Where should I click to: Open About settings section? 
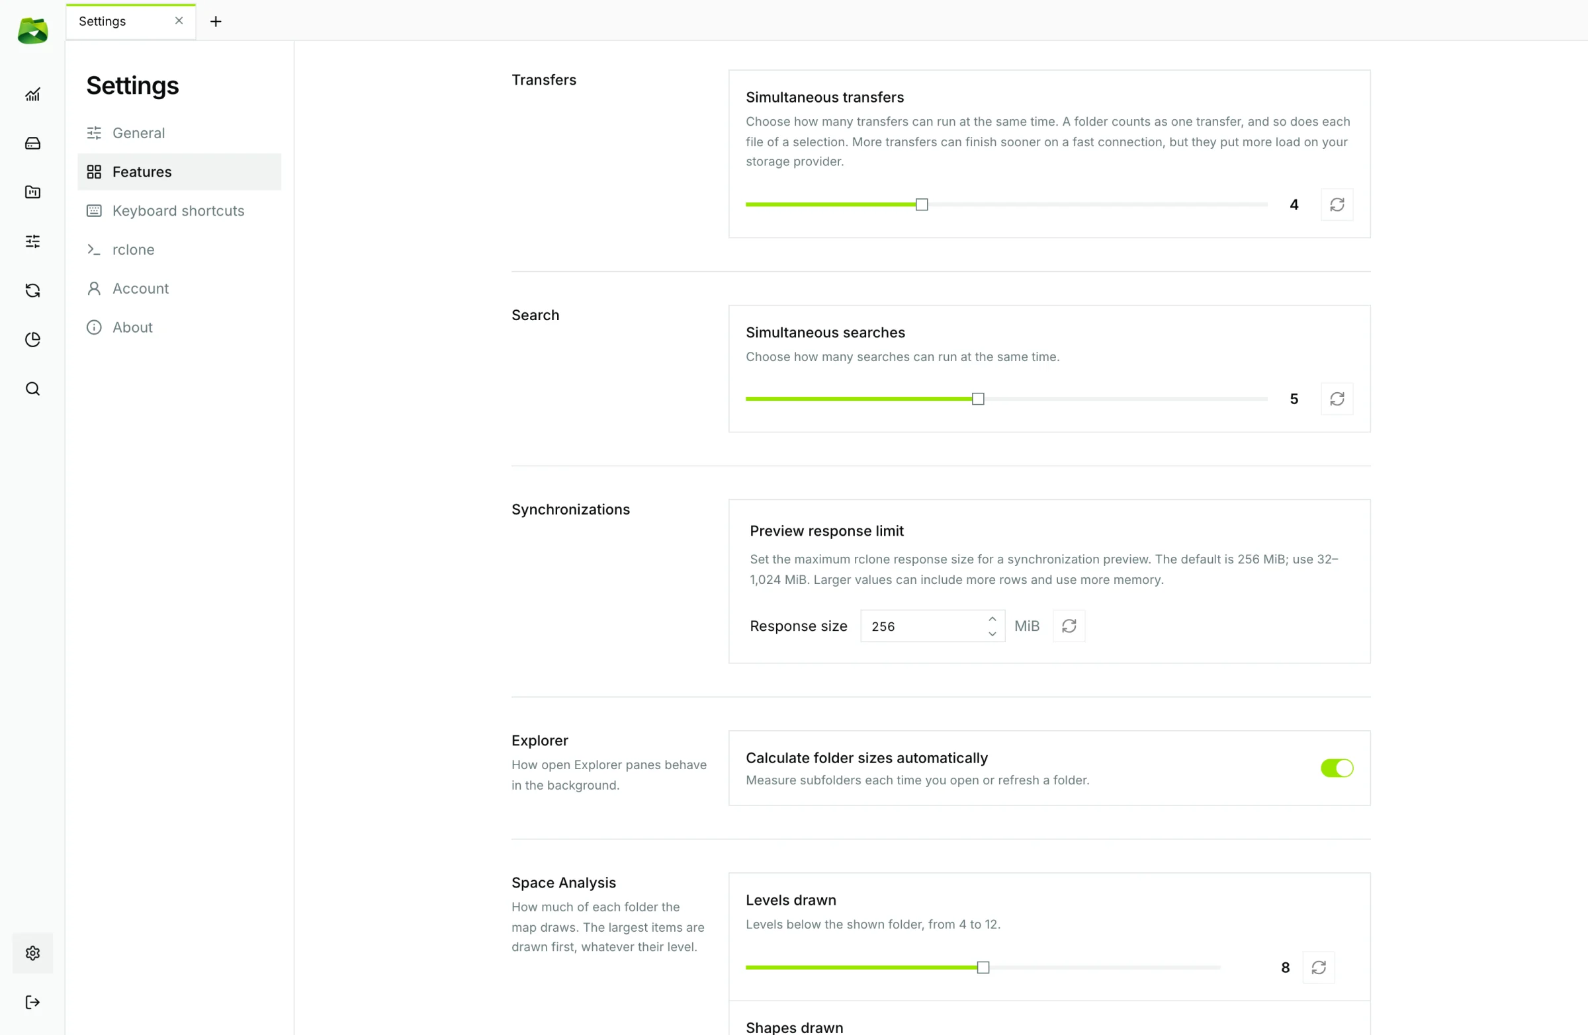179,327
